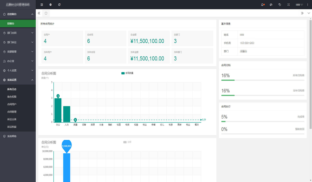Open 所有日志 in the sidebar

[12, 89]
